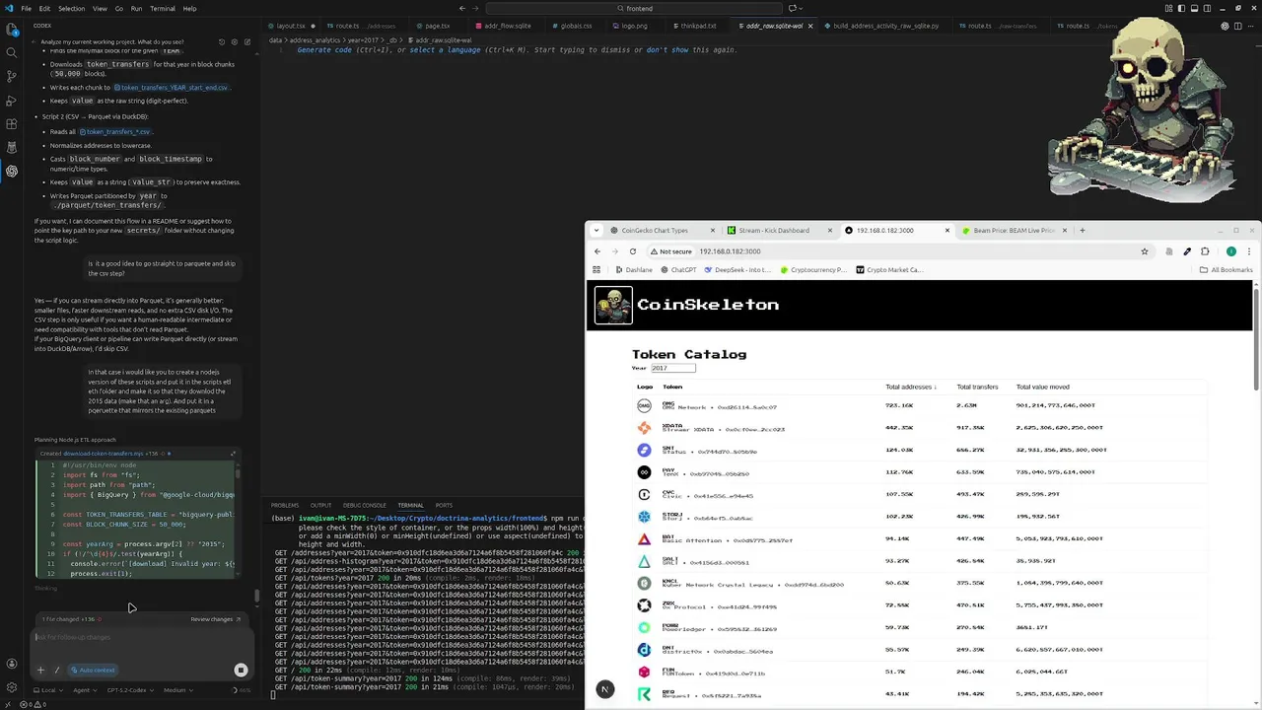Open the Extensions view
Screen dimensions: 1262x710
click(12, 124)
